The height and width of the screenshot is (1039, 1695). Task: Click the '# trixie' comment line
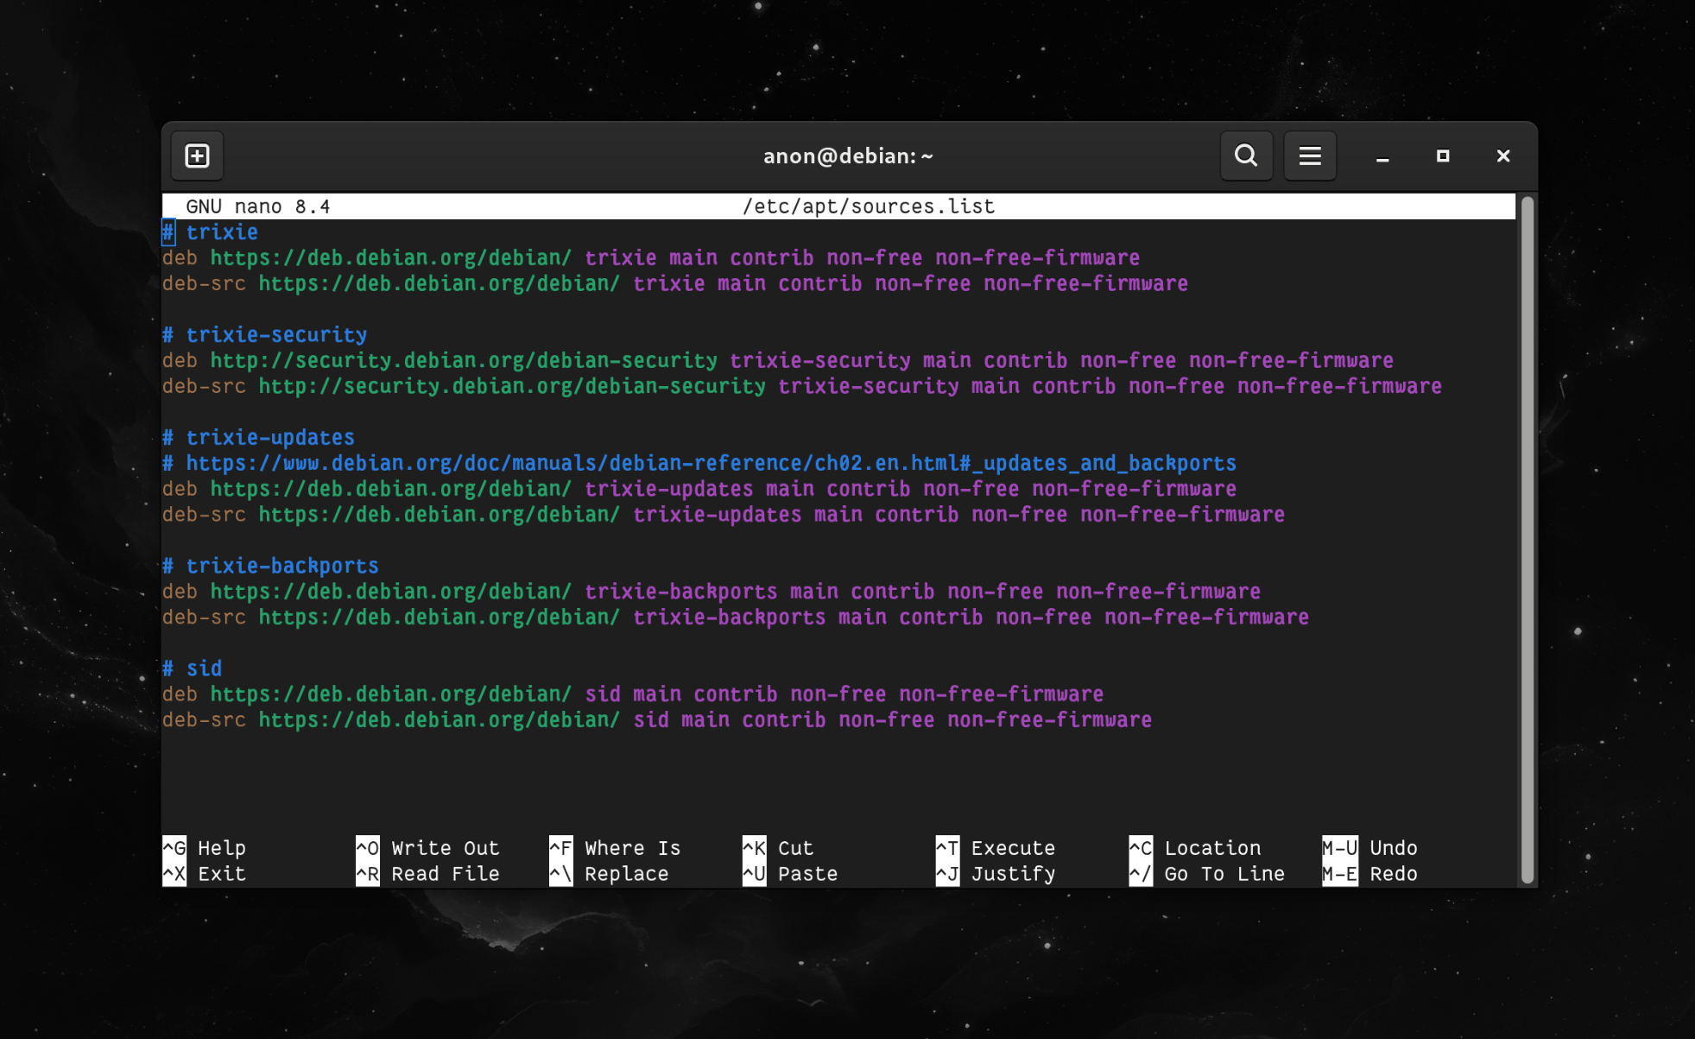(x=211, y=232)
